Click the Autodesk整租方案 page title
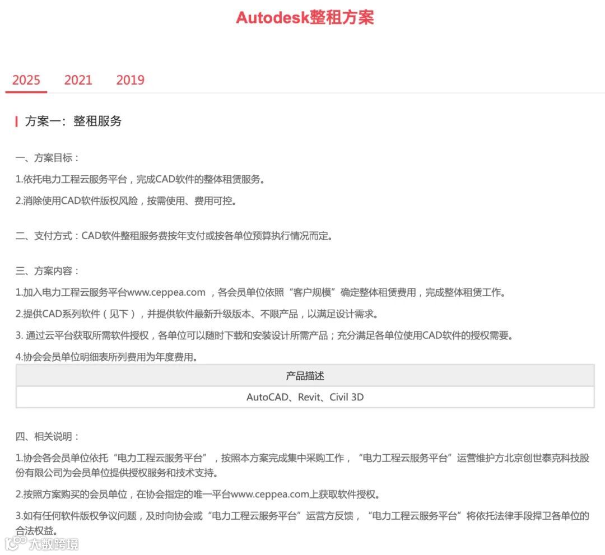 pyautogui.click(x=305, y=18)
